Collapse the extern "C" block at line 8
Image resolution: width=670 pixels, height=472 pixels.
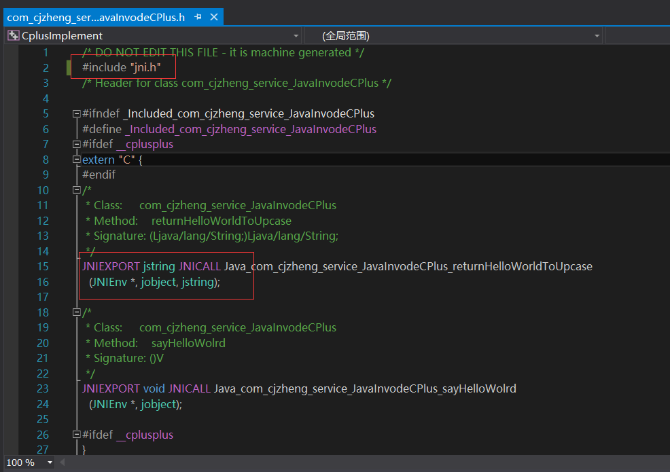[77, 160]
